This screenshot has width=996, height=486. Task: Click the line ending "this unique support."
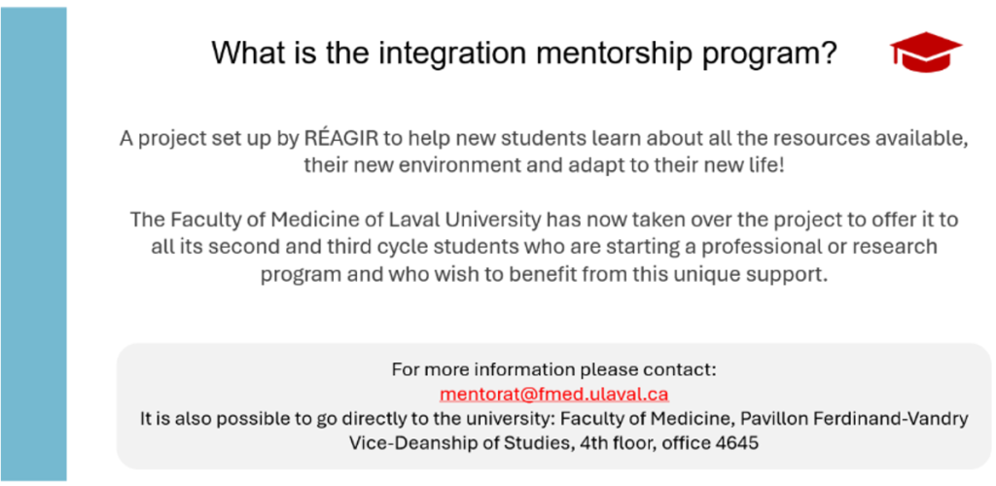coord(545,275)
